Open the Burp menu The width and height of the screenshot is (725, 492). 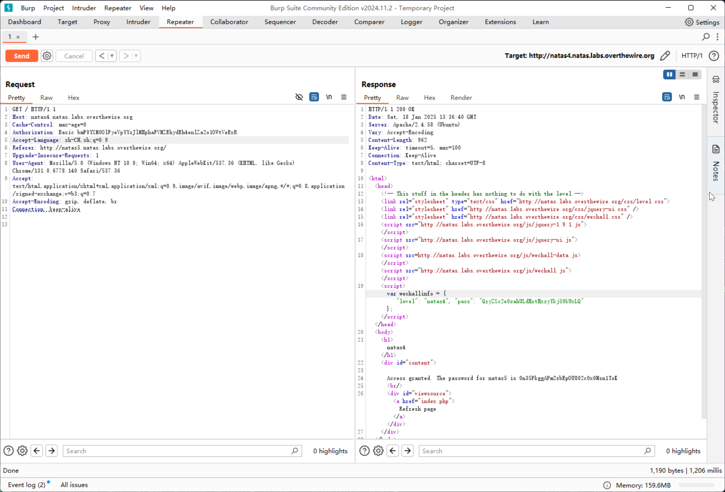point(28,8)
